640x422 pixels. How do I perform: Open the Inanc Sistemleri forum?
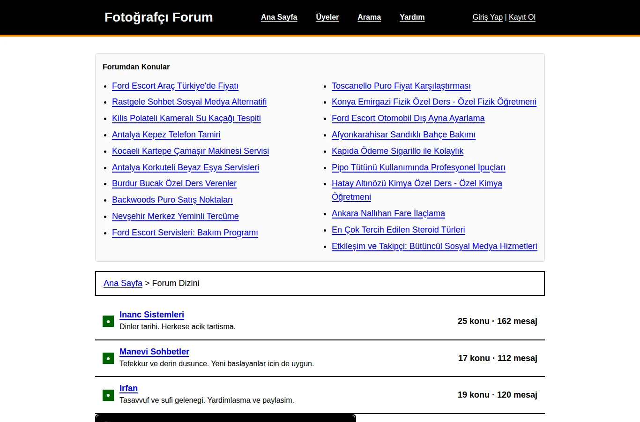tap(152, 315)
